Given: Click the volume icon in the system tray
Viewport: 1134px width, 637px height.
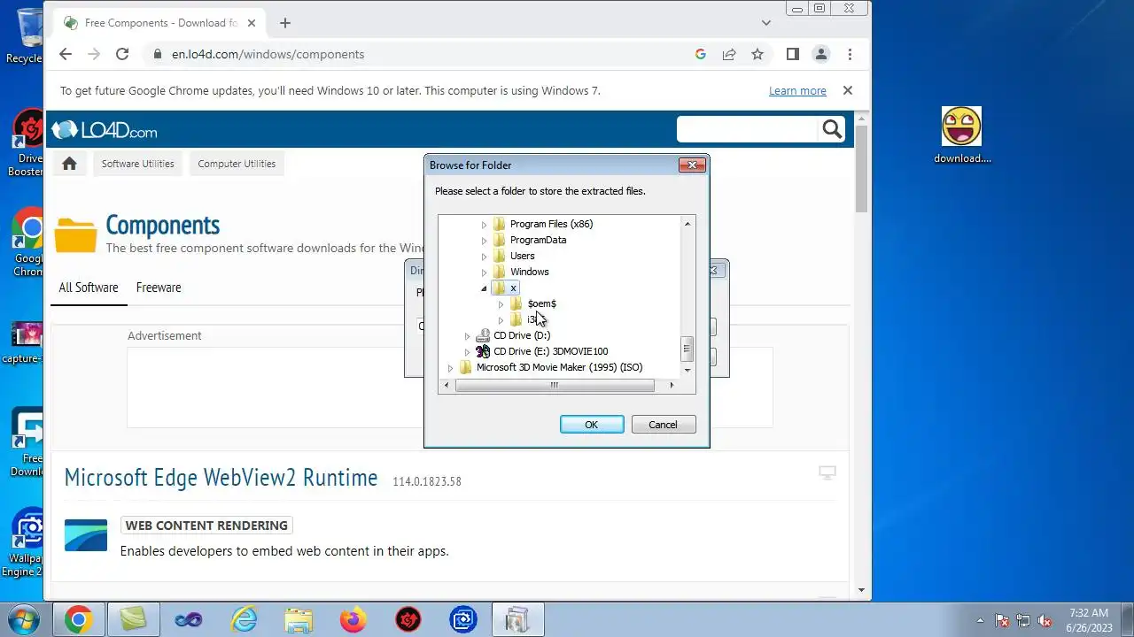Looking at the screenshot, I should (1045, 620).
